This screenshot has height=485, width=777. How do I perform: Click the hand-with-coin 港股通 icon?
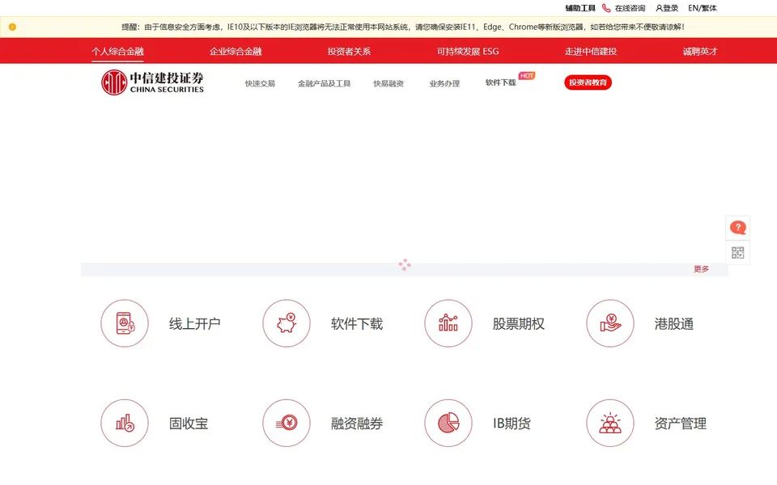(x=610, y=323)
